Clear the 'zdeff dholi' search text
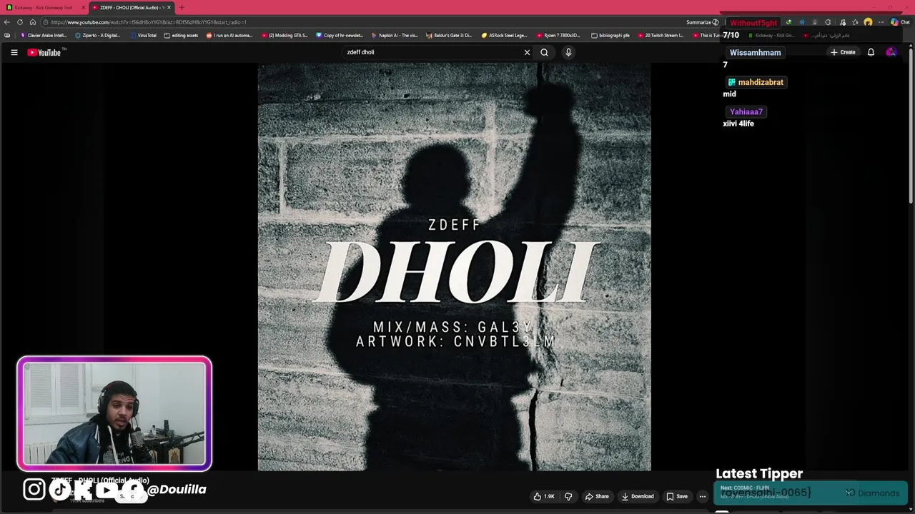This screenshot has height=514, width=915. pos(527,52)
